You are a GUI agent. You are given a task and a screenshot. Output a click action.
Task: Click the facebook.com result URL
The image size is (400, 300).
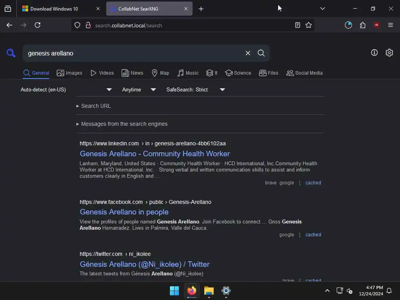click(145, 202)
